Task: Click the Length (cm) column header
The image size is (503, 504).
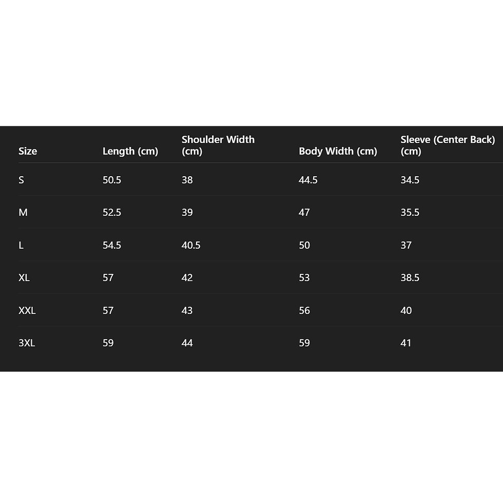Action: click(x=130, y=151)
